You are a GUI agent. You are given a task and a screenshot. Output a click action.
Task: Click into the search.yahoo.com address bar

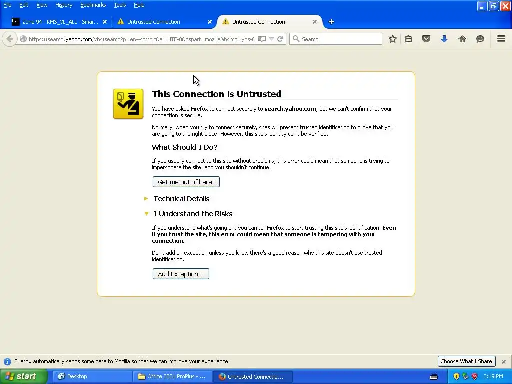click(141, 39)
